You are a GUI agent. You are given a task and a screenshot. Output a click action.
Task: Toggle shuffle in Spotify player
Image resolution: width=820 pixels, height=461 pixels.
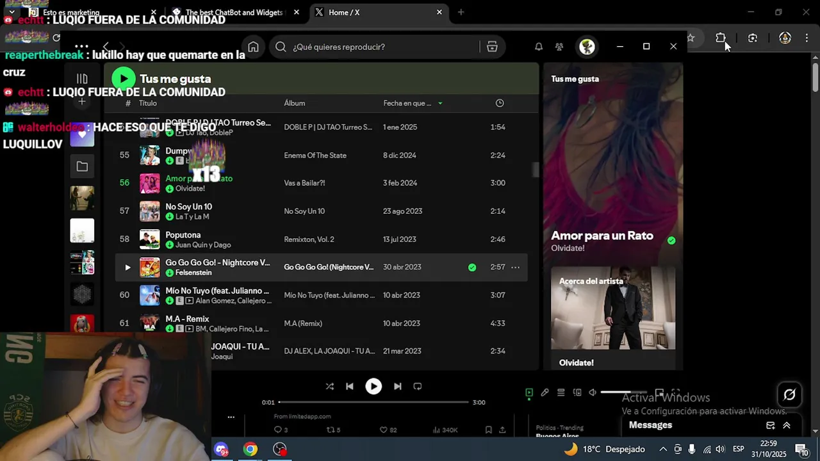tap(329, 386)
